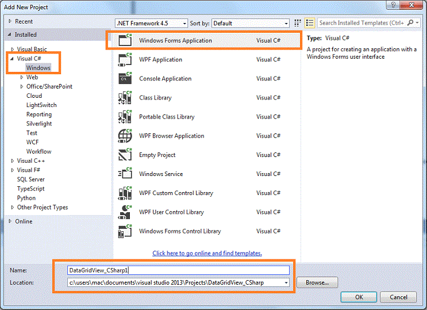This screenshot has height=310, width=427.
Task: Select the "Windows Forms Control Library" text
Action: (x=180, y=231)
